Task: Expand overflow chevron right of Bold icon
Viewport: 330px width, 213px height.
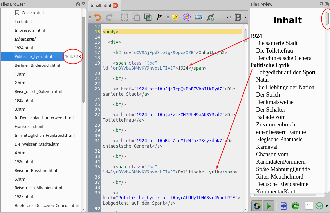Action: [246, 17]
